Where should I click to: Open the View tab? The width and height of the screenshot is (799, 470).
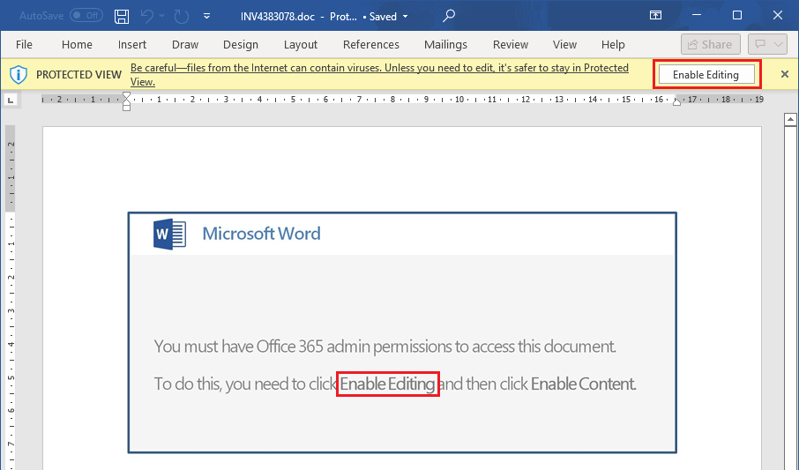(564, 45)
